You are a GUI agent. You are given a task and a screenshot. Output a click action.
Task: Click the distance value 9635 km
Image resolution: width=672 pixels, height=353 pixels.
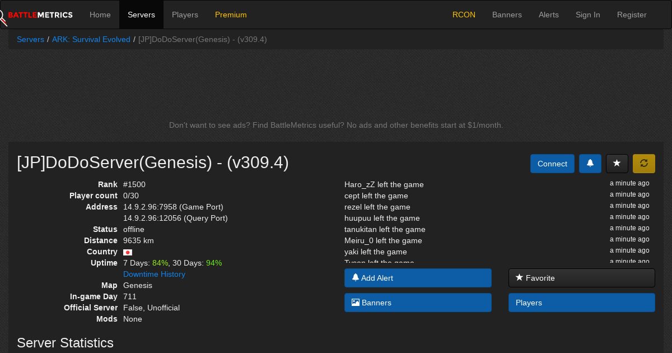click(138, 240)
